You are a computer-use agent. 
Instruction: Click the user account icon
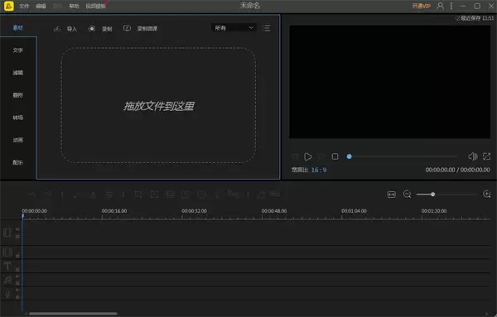click(x=440, y=6)
